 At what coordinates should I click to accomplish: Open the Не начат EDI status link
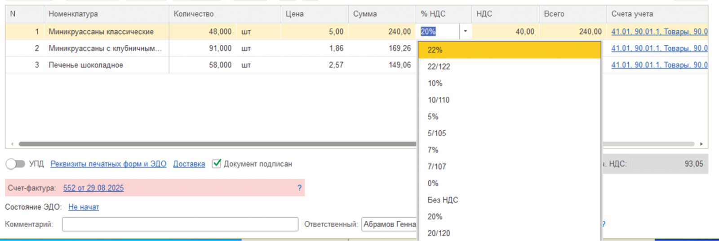(84, 207)
